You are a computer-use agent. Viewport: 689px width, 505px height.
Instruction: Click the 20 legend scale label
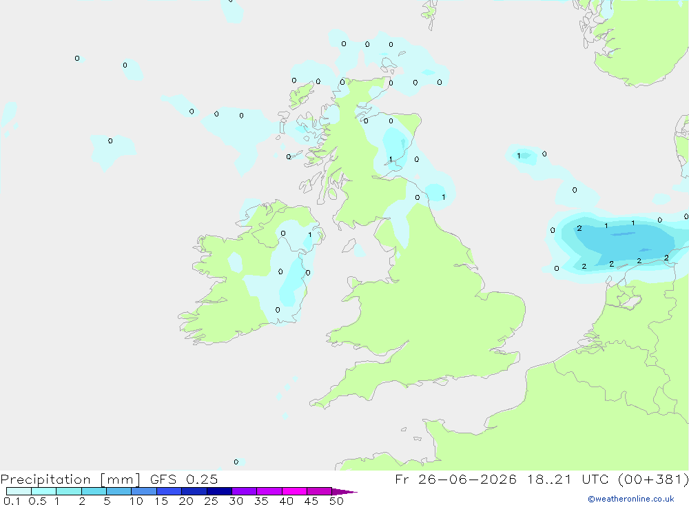(186, 501)
